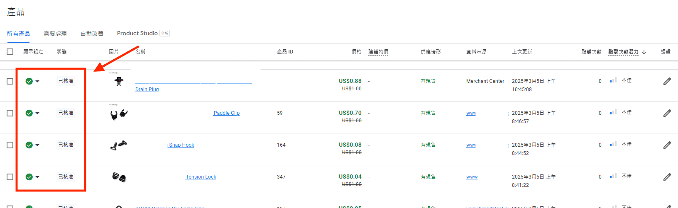
Task: Click product ID 347
Action: pos(281,177)
